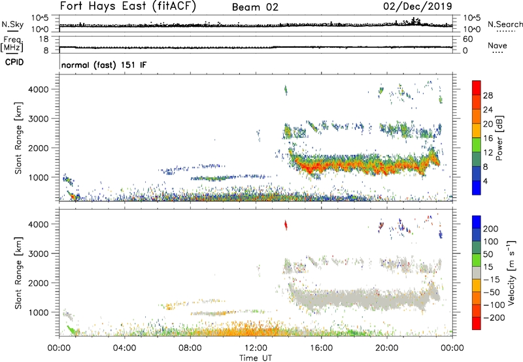523x362 pixels.
Task: Select the 08:00 time tick label
Action: (x=190, y=348)
